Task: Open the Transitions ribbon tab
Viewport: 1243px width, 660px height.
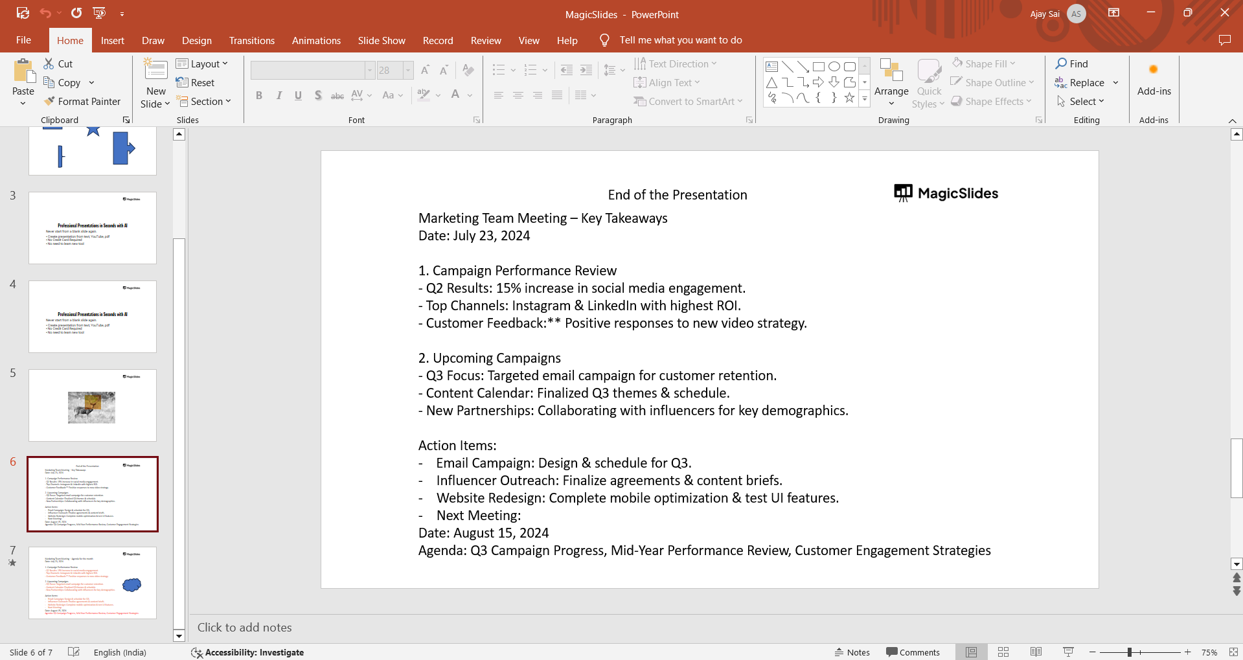Action: click(251, 40)
